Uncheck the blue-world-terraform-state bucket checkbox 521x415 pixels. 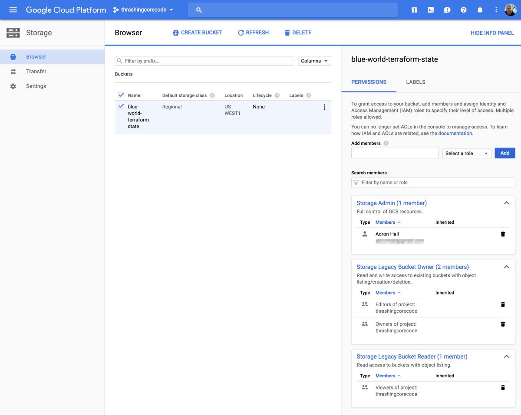pos(121,106)
